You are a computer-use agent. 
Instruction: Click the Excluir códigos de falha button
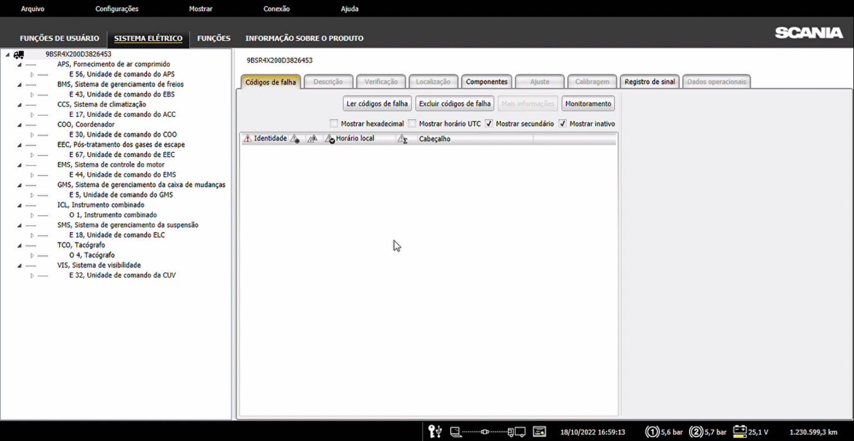tap(454, 103)
